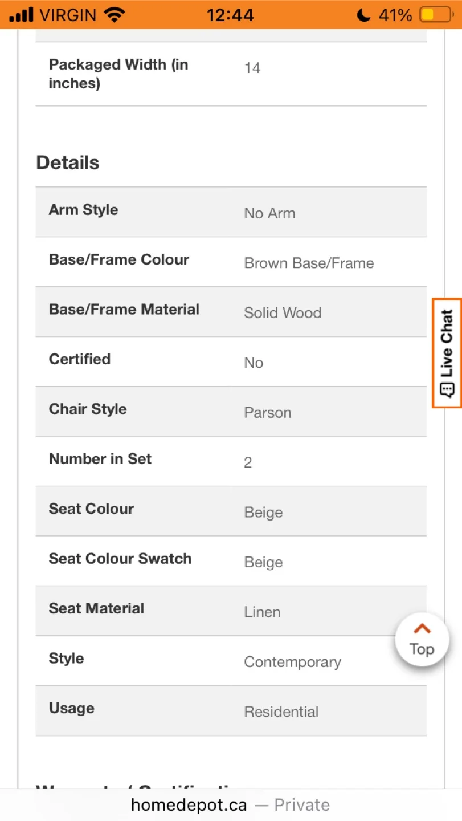Screen dimensions: 462x821
Task: Select the Contemporary style value
Action: 292,662
